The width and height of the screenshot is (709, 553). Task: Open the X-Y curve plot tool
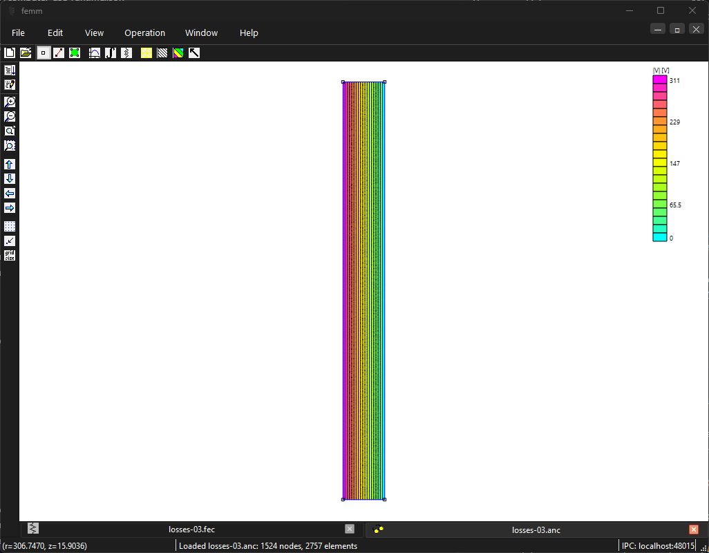(x=95, y=53)
